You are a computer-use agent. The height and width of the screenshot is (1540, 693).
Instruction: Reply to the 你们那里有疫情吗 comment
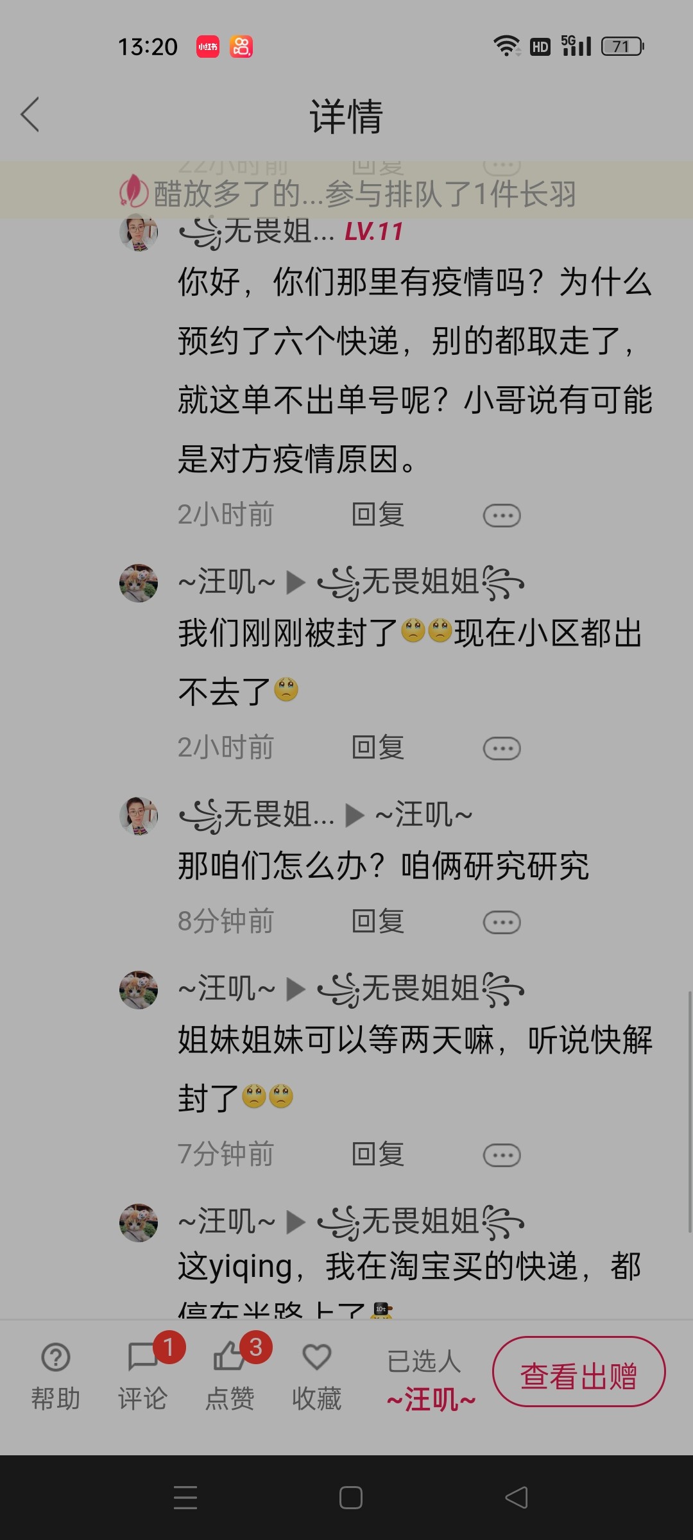tap(377, 515)
